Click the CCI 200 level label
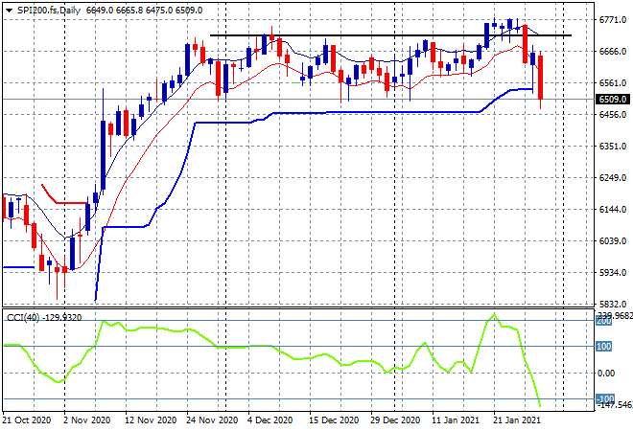Image resolution: width=633 pixels, height=431 pixels. (604, 321)
